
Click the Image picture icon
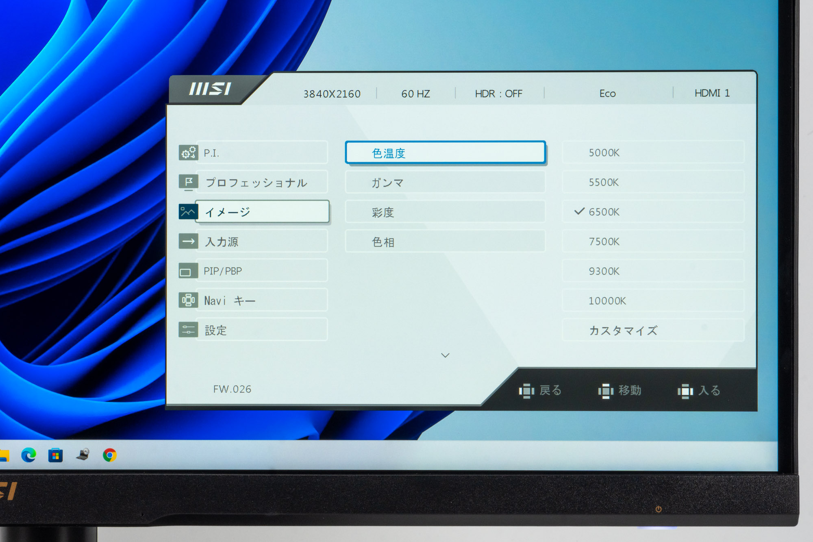point(188,211)
